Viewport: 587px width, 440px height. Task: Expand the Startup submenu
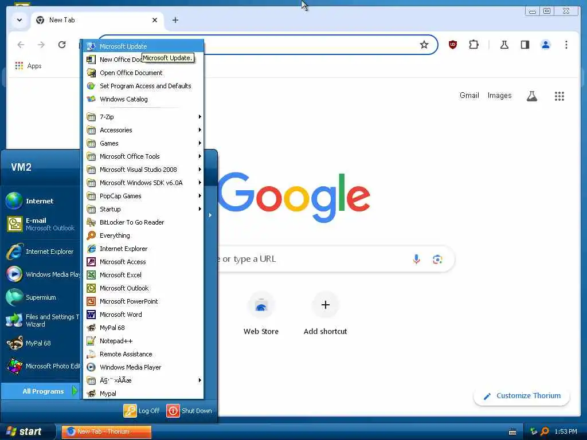coord(143,209)
